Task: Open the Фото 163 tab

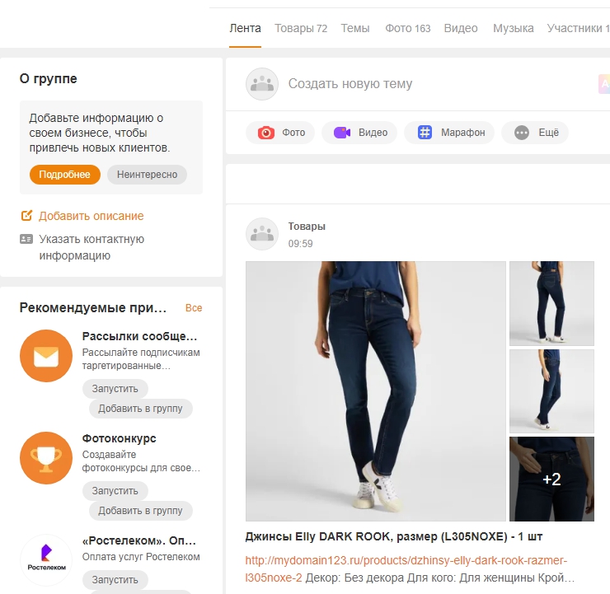Action: (x=408, y=28)
